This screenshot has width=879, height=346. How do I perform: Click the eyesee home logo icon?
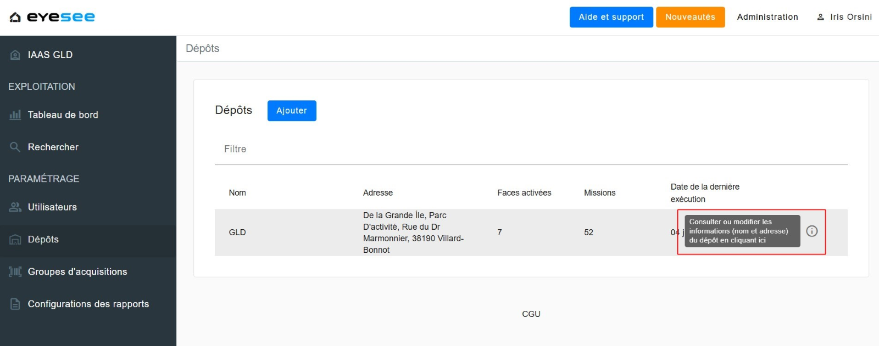tap(15, 18)
